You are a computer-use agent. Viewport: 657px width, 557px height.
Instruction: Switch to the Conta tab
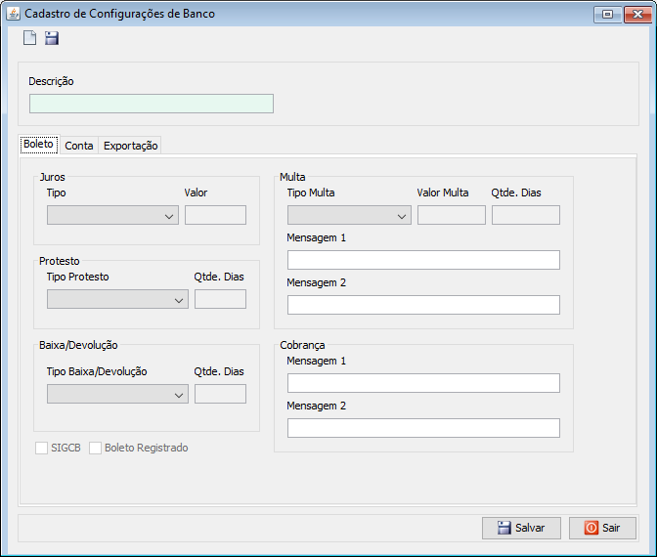click(x=79, y=146)
